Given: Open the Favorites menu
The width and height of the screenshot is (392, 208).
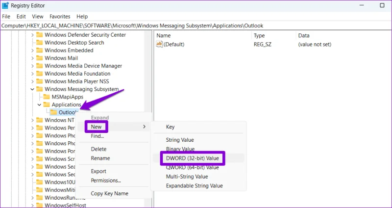Looking at the screenshot, I should click(60, 17).
